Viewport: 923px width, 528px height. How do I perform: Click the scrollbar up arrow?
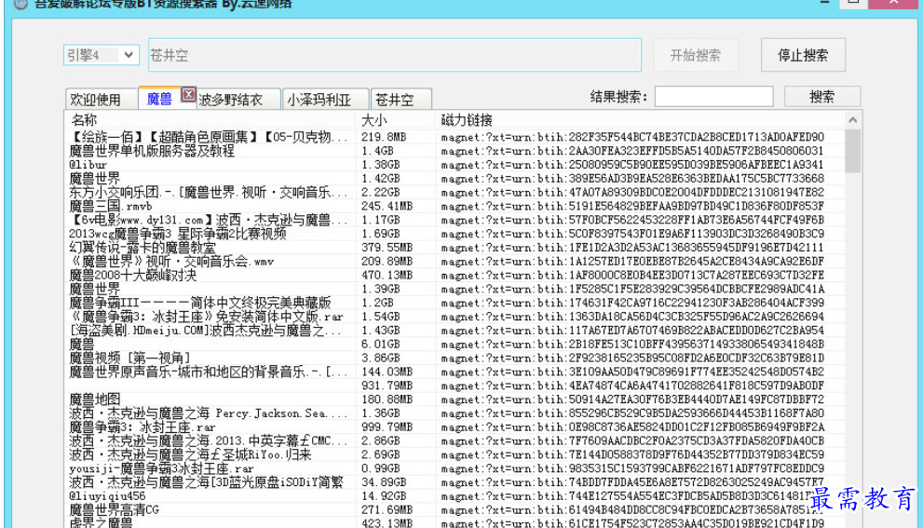point(853,120)
